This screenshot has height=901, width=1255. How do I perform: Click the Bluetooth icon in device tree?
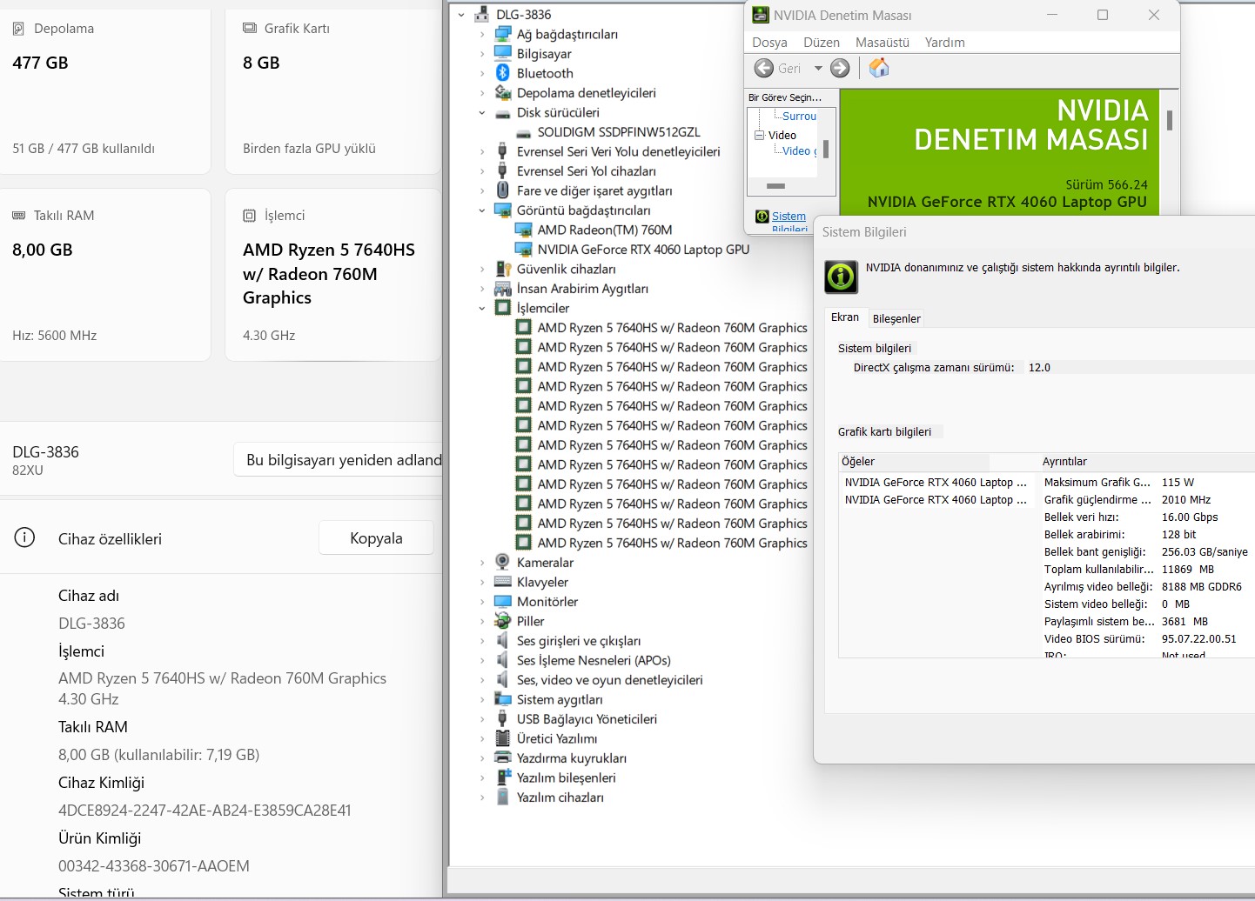[502, 73]
